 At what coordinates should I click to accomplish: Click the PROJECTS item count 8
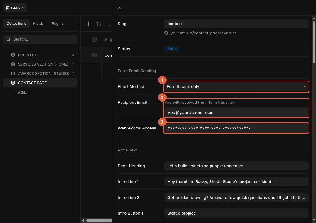(x=73, y=55)
